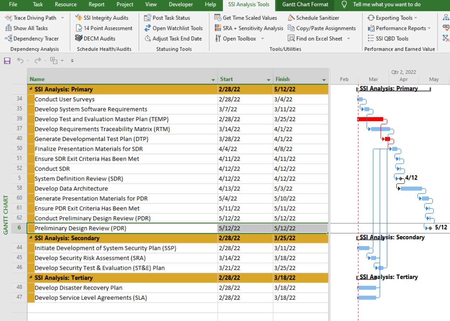
Task: Click Get Time Scaled Values
Action: 246,18
